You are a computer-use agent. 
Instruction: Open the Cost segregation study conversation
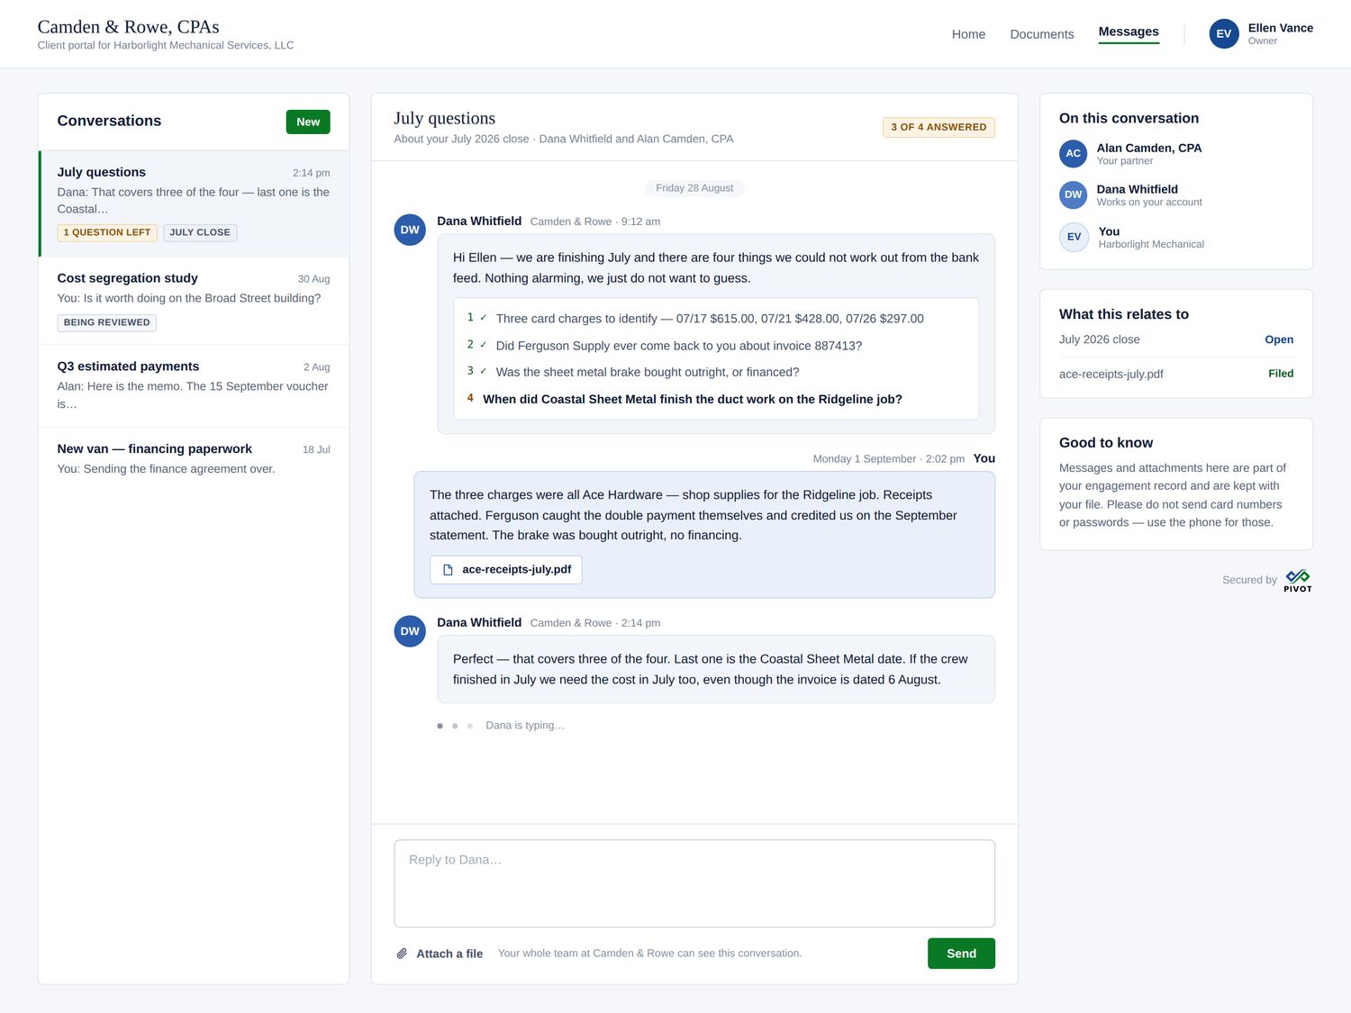pos(194,301)
